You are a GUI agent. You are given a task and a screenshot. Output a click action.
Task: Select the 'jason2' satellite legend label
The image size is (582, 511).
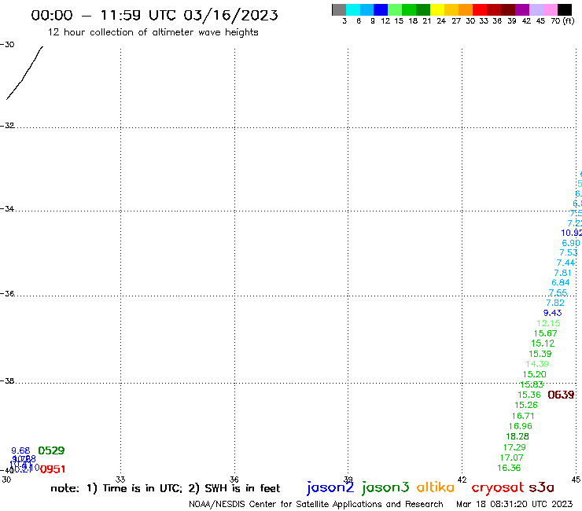[330, 487]
